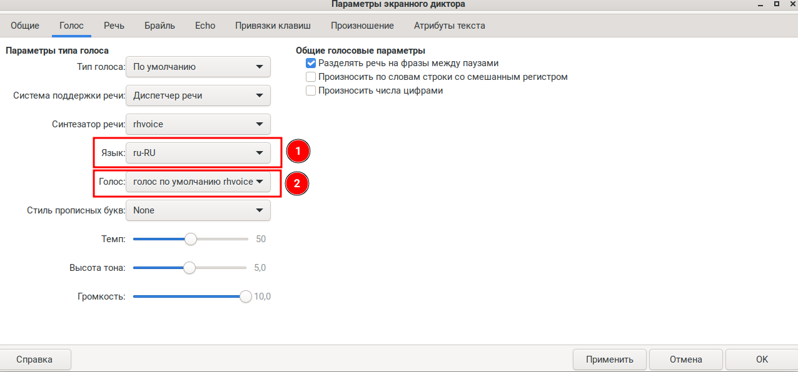Toggle 'Разделять речь на фразы между паузами'

pyautogui.click(x=311, y=63)
